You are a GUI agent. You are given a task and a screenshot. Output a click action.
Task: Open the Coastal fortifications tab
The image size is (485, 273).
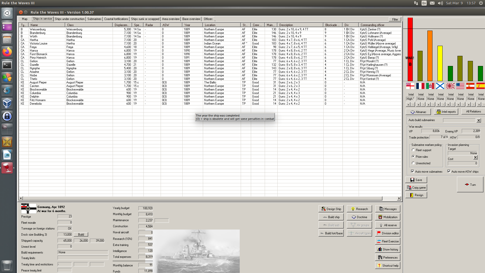coord(116,19)
